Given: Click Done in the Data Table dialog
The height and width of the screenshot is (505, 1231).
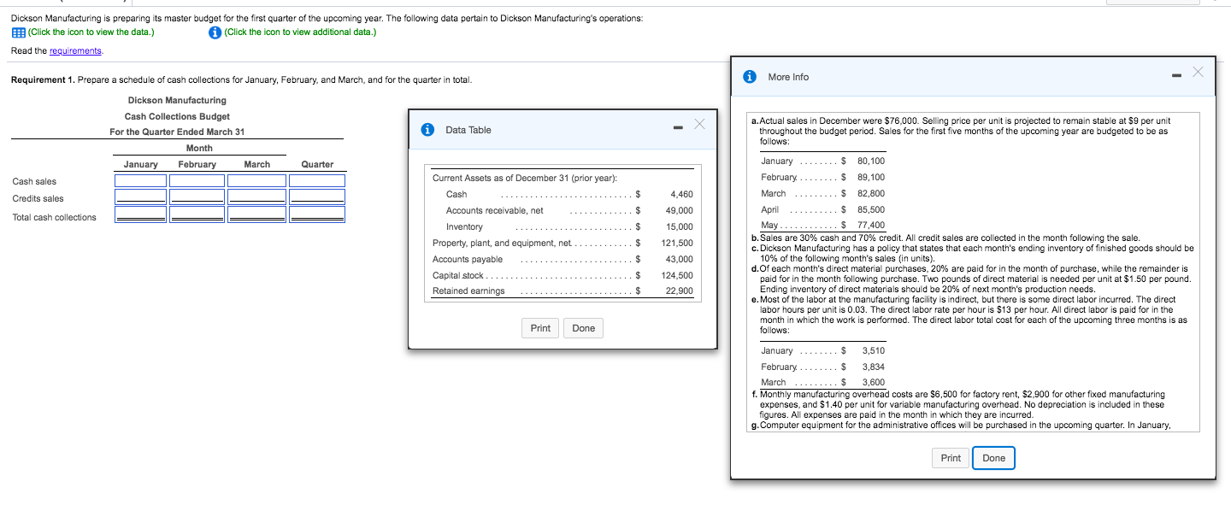Looking at the screenshot, I should [584, 328].
